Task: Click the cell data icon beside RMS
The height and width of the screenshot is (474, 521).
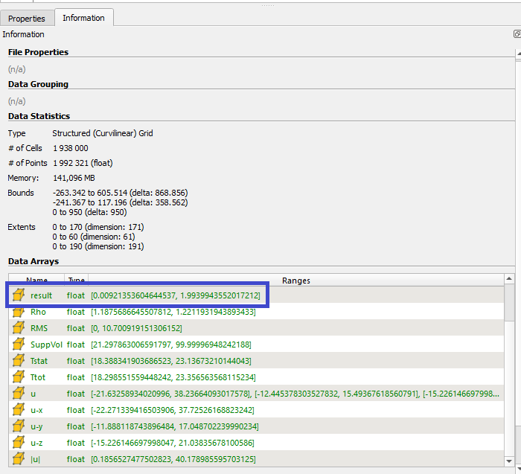Action: point(19,328)
